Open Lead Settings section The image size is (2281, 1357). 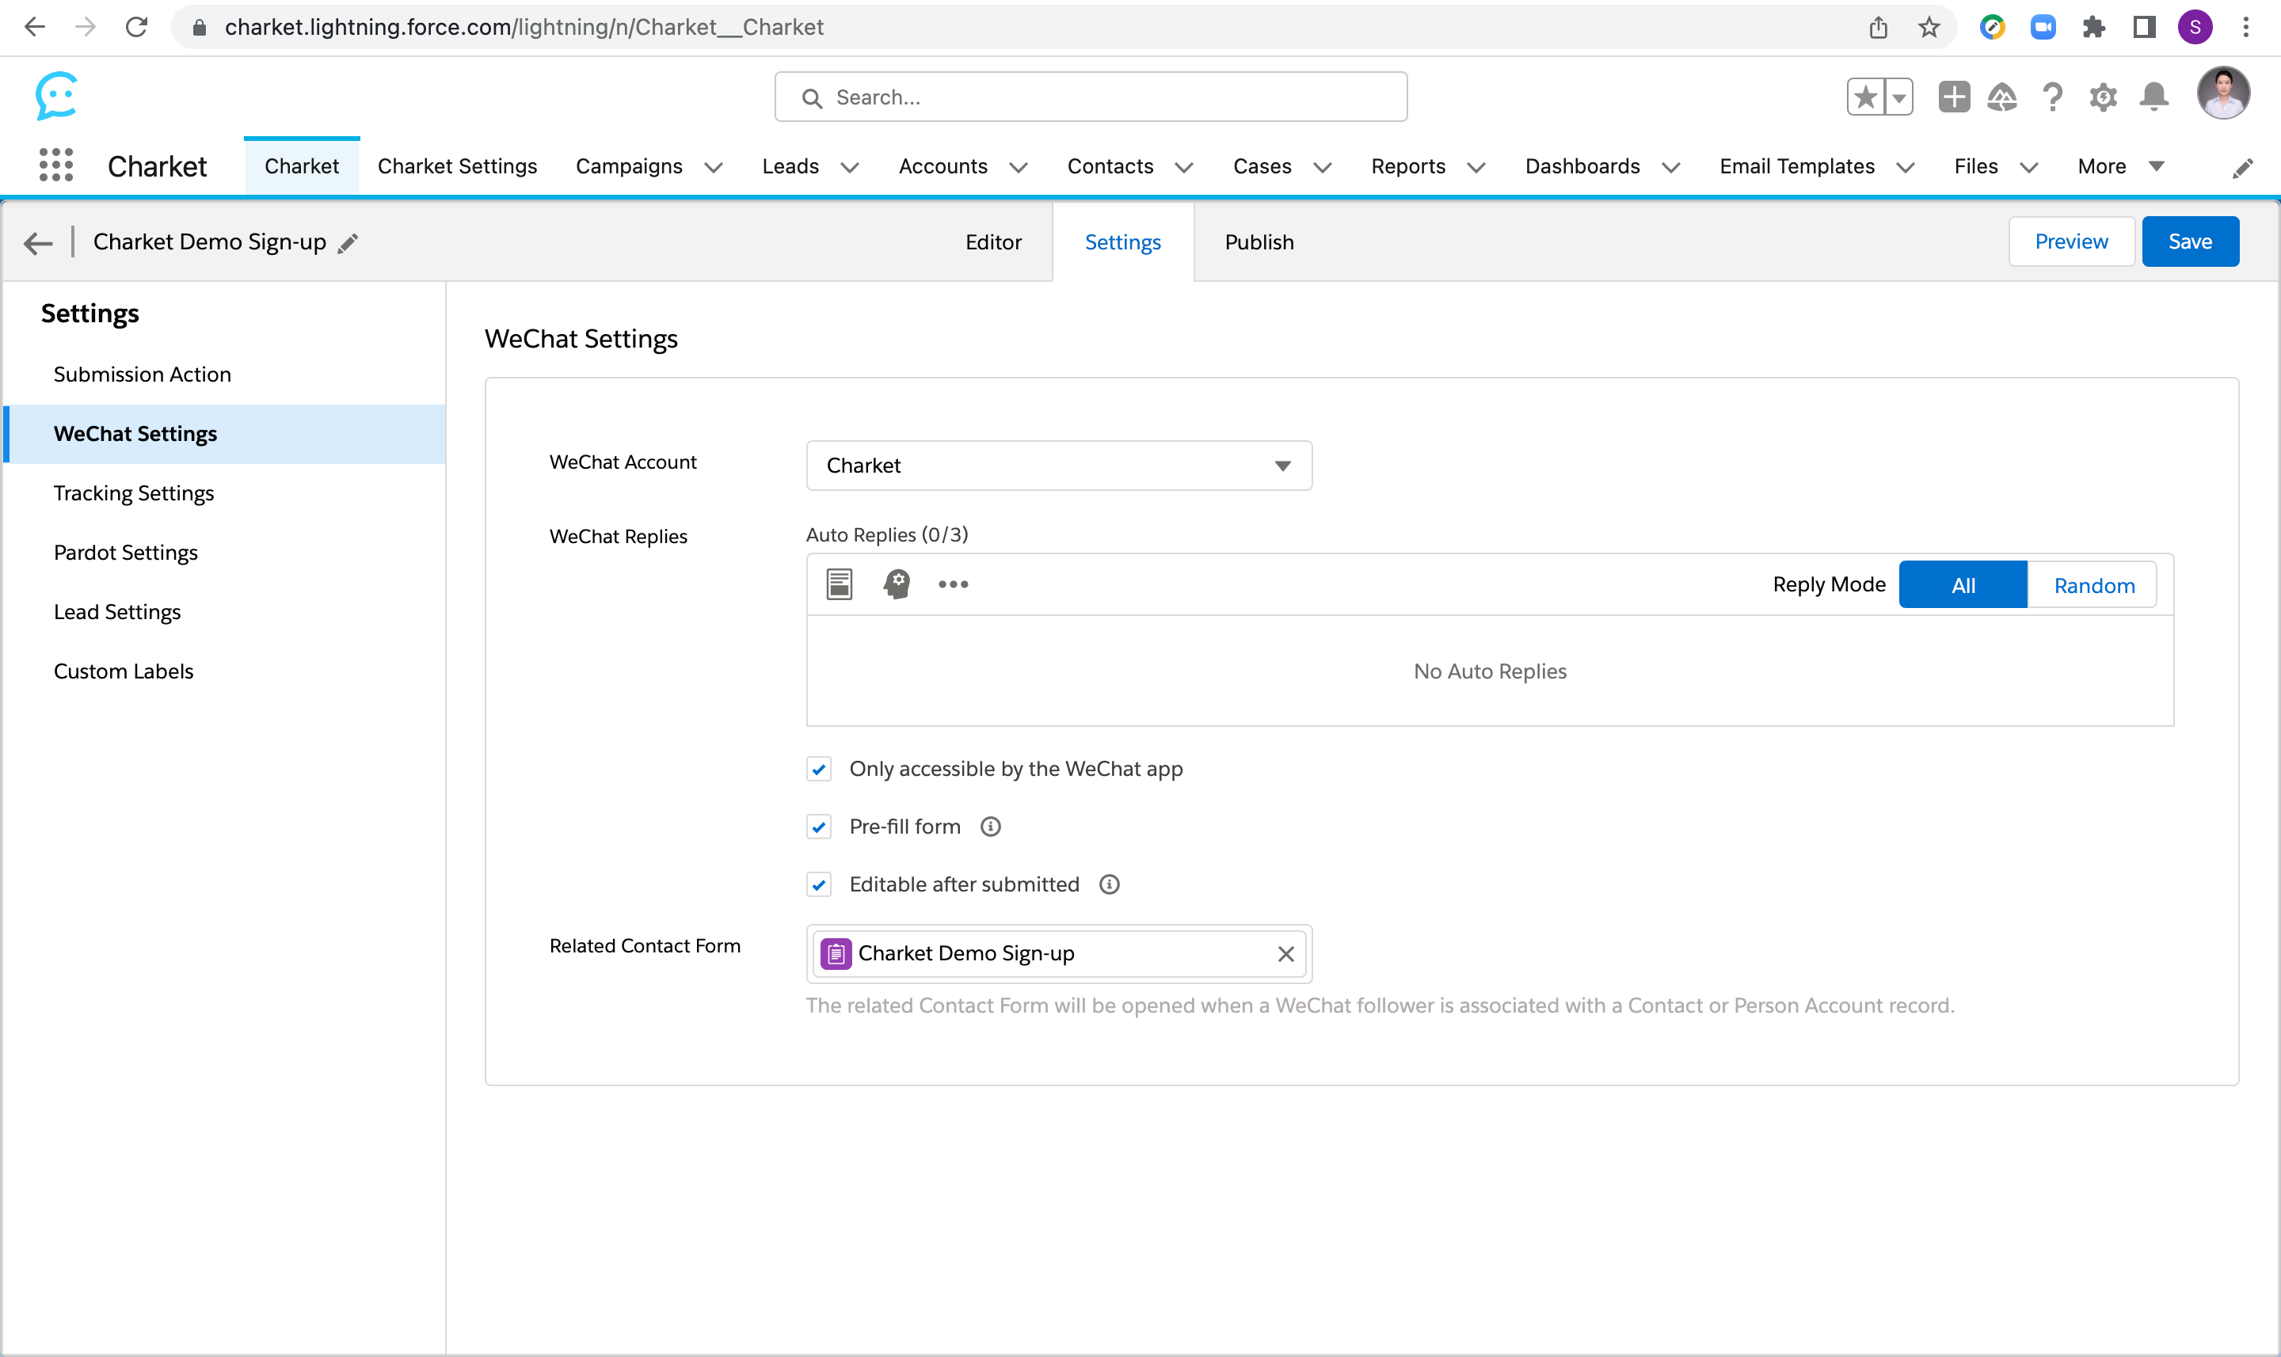pyautogui.click(x=117, y=612)
